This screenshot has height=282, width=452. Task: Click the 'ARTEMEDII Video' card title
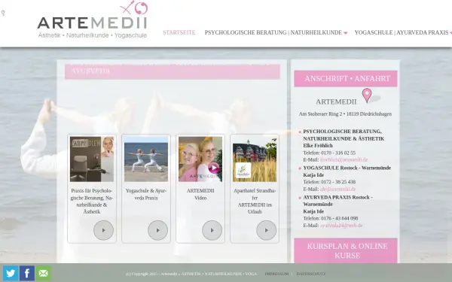click(x=200, y=194)
